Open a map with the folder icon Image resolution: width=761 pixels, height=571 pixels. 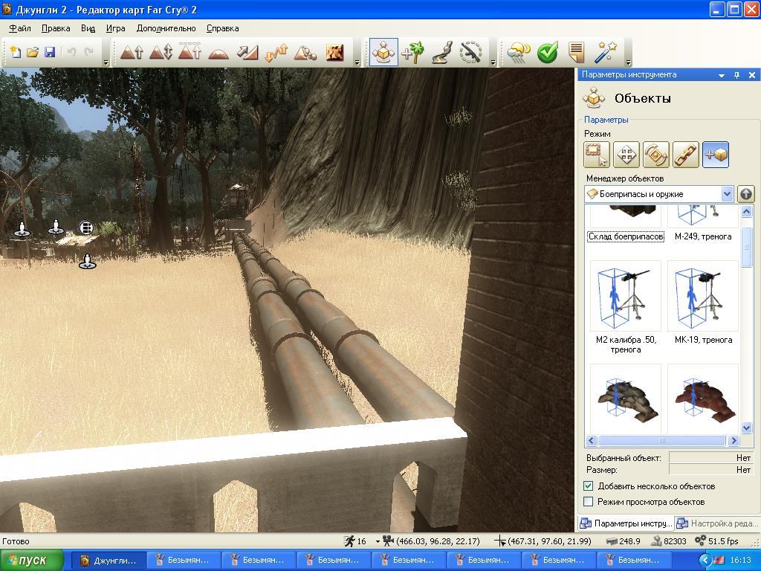pos(33,52)
